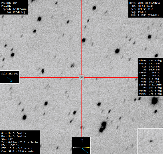Screen dimensions: 163x154
Task: Click the Sol: 232 deg label
Action: click(x=10, y=74)
